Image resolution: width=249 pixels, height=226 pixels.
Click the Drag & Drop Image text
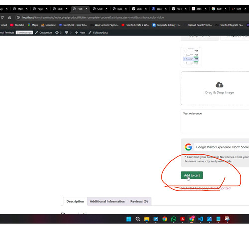point(219,92)
